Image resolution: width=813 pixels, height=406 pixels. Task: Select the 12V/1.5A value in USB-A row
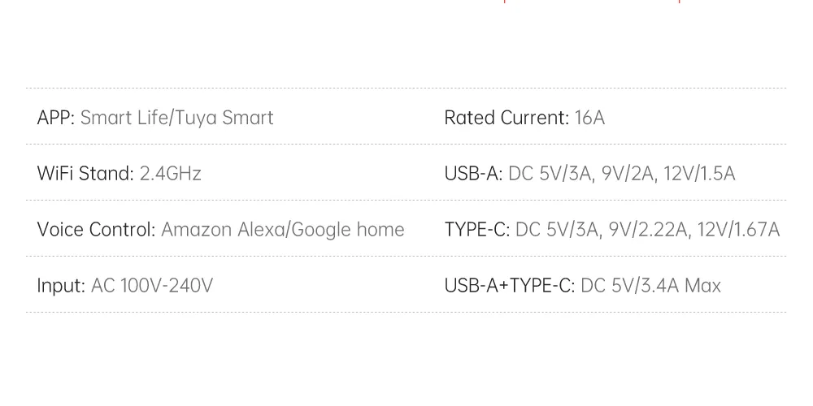click(x=699, y=174)
